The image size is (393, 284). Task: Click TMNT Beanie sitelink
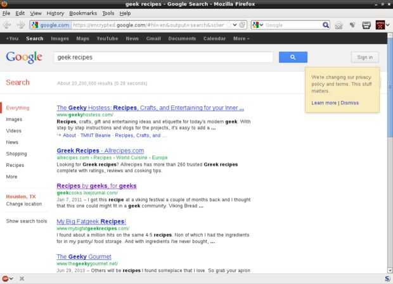[95, 135]
